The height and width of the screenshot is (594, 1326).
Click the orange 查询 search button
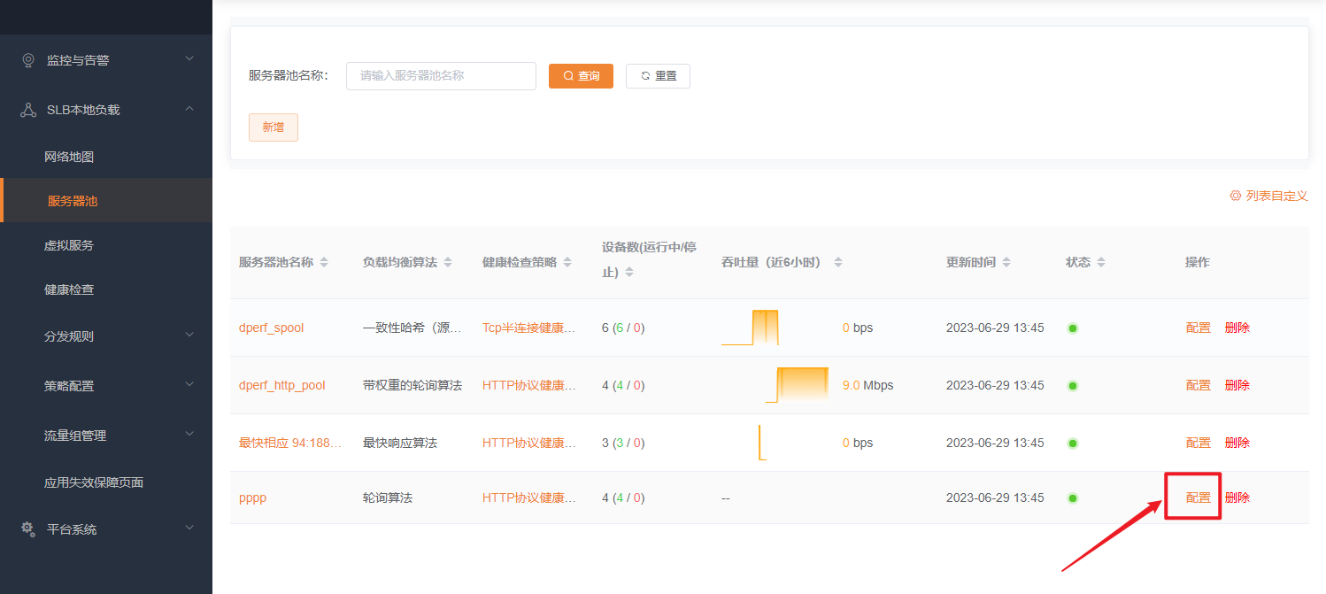coord(581,76)
